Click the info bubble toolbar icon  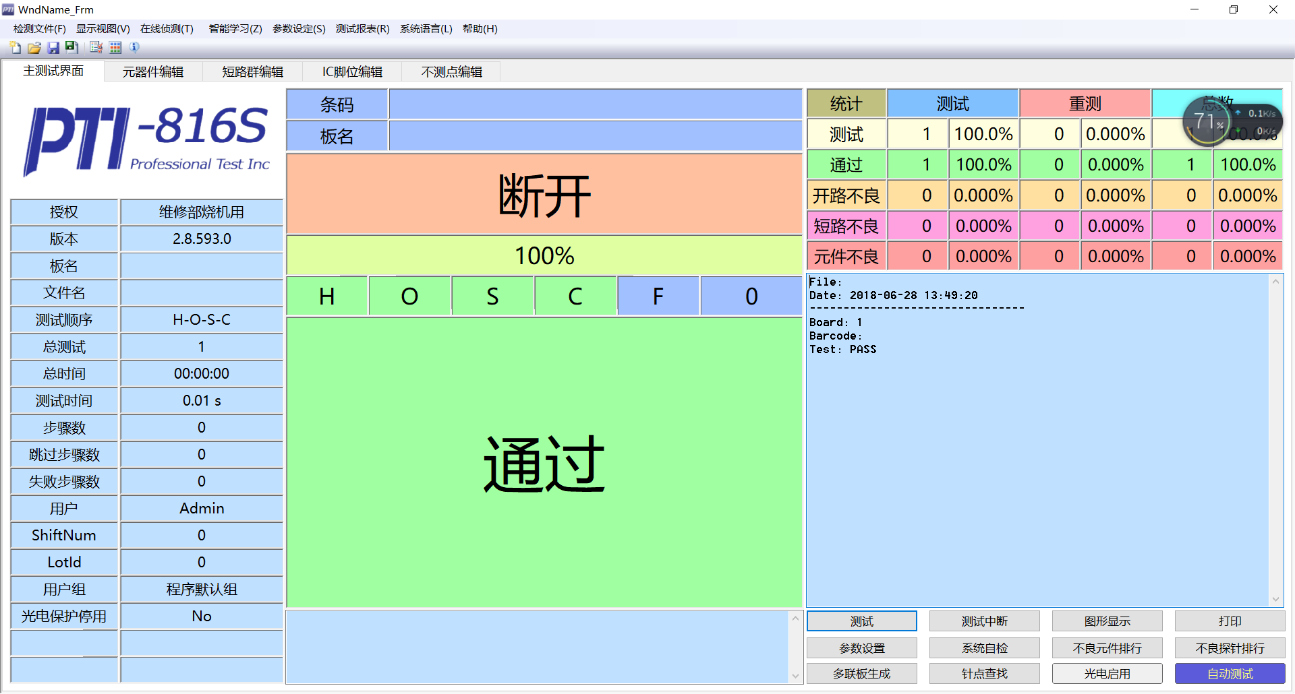(x=134, y=47)
